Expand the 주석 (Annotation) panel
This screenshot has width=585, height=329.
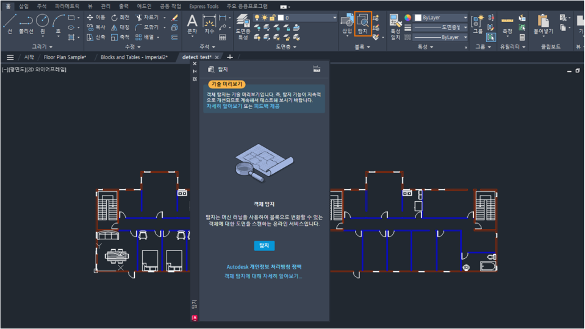pos(207,46)
